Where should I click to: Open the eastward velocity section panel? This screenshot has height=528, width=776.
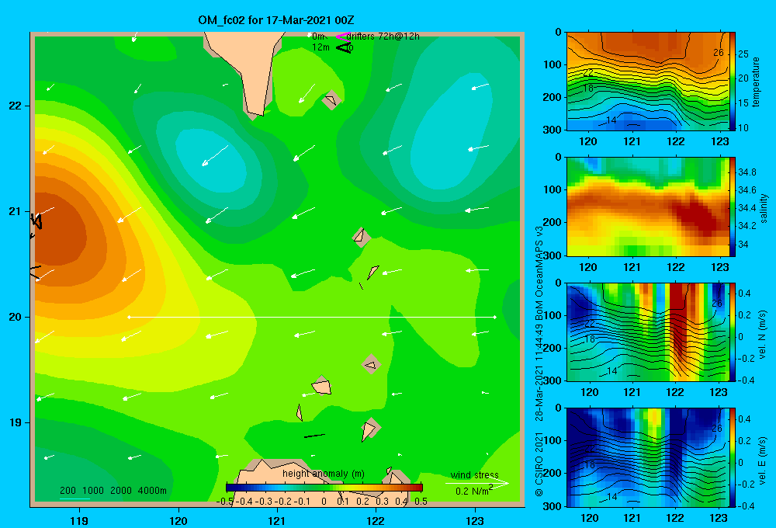pos(648,457)
